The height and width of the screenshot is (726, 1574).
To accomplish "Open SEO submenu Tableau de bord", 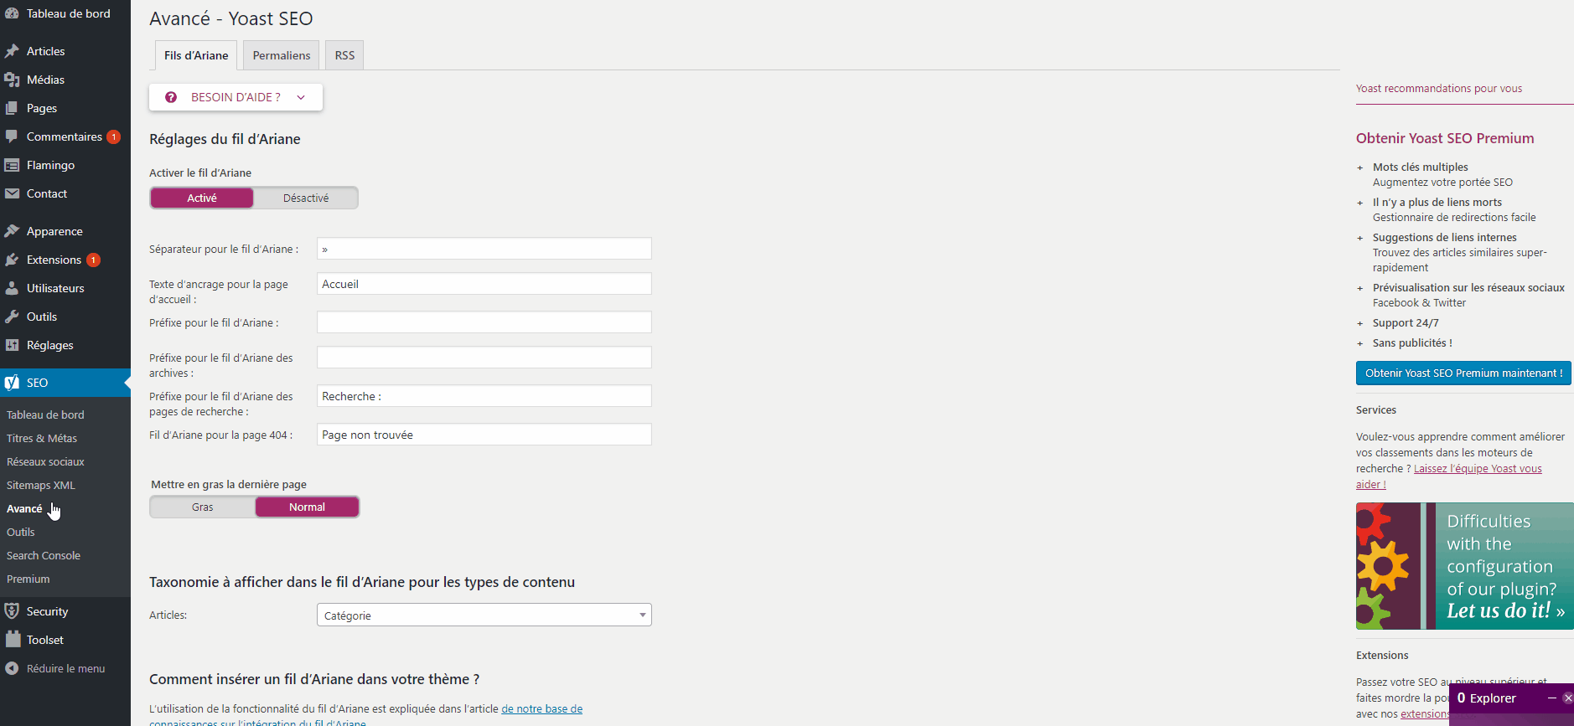I will click(45, 414).
